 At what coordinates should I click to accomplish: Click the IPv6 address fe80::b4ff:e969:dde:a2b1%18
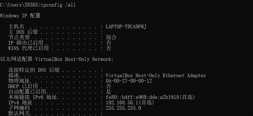point(142,97)
